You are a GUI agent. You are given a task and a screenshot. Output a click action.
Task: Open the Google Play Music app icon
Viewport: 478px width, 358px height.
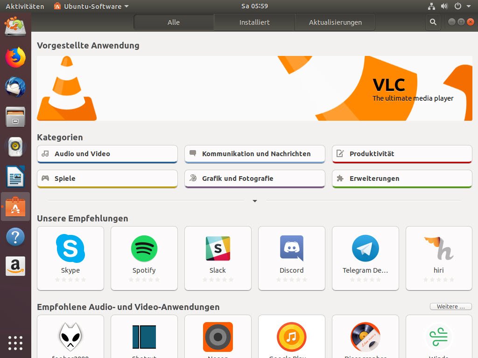(x=292, y=337)
